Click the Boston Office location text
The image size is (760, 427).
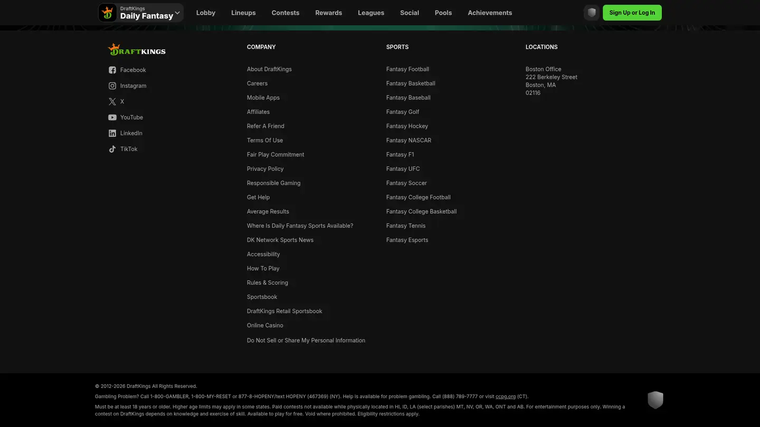point(543,69)
